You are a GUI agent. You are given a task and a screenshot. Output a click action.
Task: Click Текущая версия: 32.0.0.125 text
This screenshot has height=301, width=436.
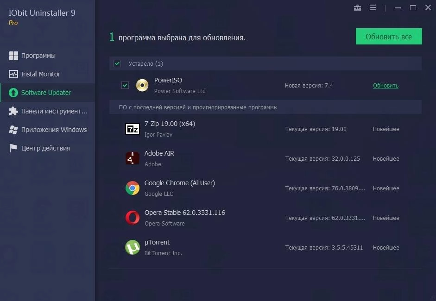click(x=322, y=159)
